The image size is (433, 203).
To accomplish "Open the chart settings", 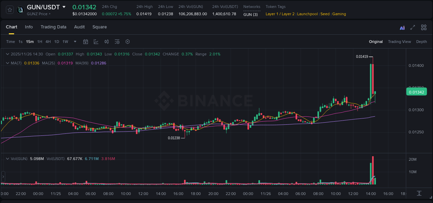I will (x=127, y=42).
